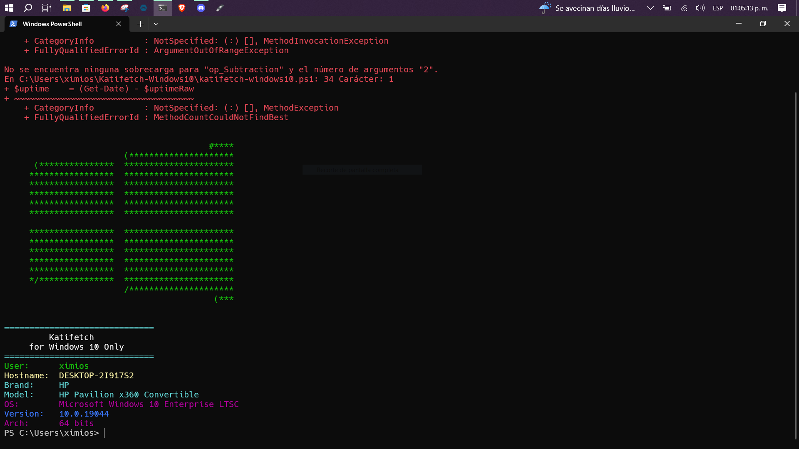Show hidden system tray icons chevron
799x449 pixels.
pyautogui.click(x=650, y=8)
